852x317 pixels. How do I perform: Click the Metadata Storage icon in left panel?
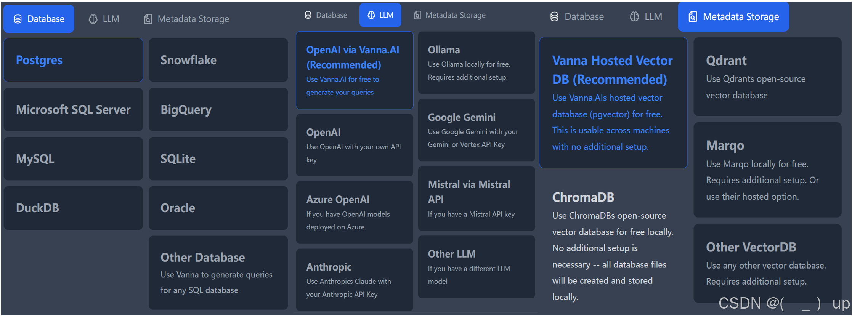tap(148, 19)
